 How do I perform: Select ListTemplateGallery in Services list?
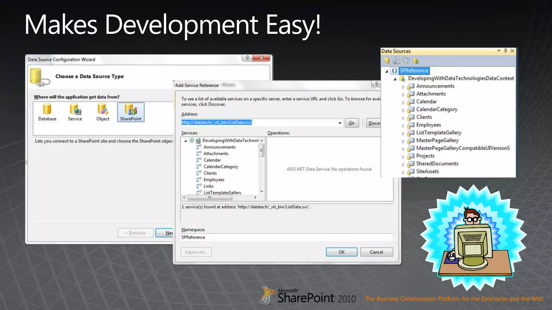click(222, 192)
